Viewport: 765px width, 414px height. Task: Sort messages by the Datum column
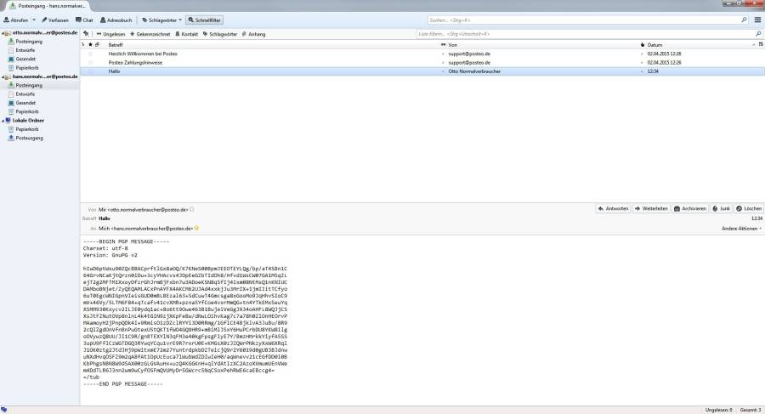[654, 43]
